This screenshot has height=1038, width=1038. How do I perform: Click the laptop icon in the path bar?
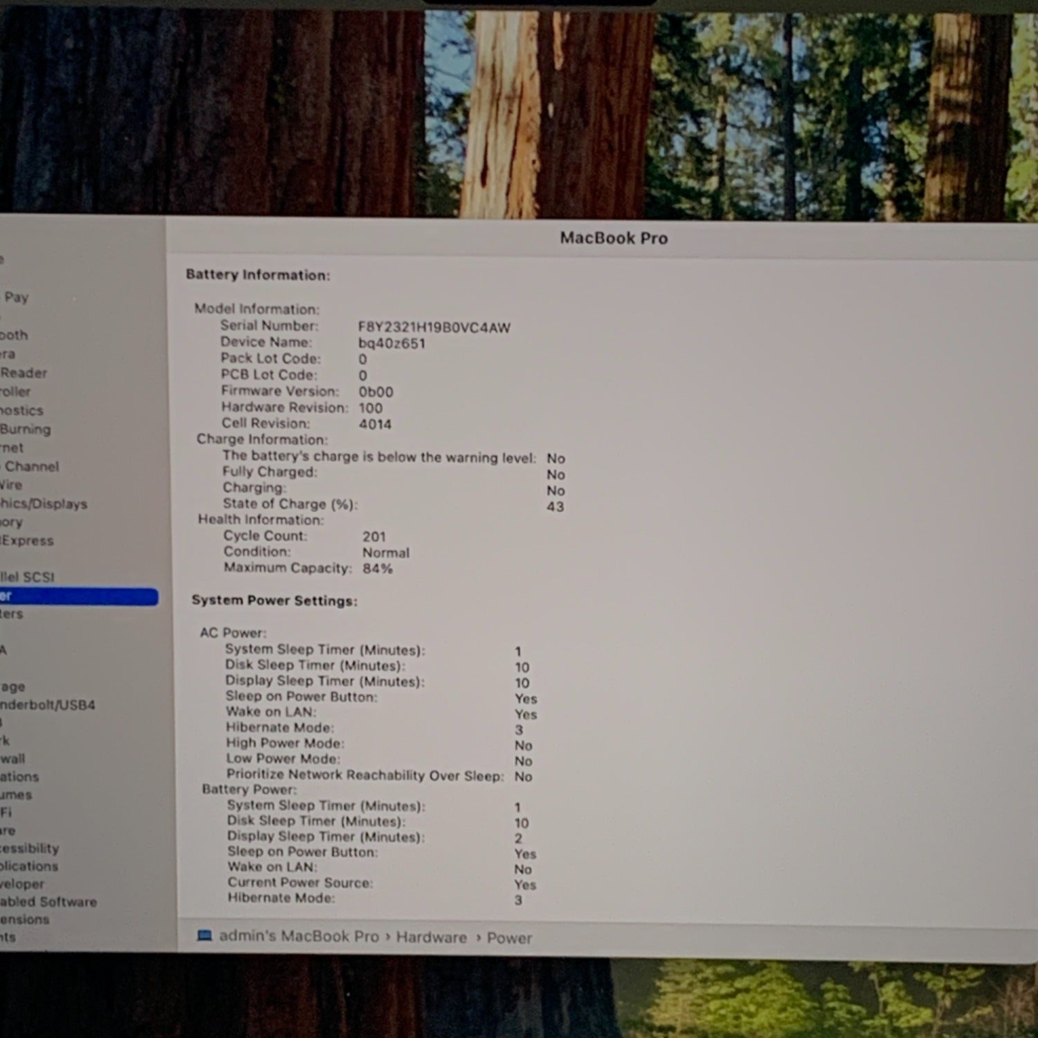(x=204, y=936)
